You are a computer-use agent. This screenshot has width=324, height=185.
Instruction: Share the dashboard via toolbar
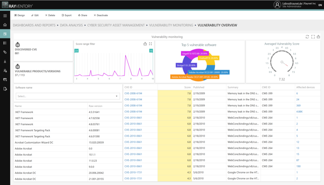click(x=83, y=15)
